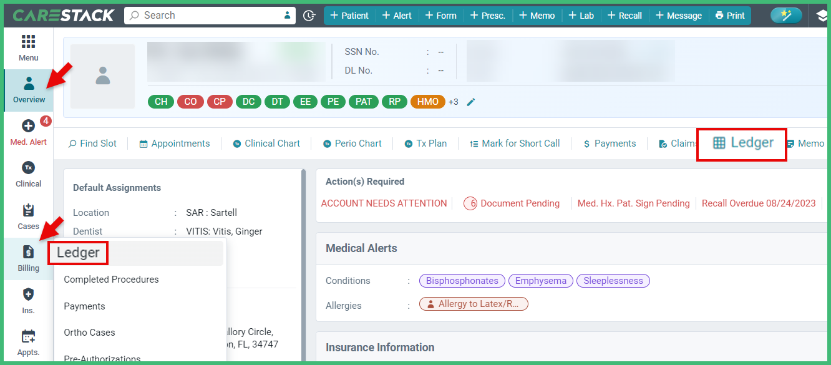Choose Completed Procedures from Billing menu
The width and height of the screenshot is (831, 365).
pyautogui.click(x=110, y=279)
